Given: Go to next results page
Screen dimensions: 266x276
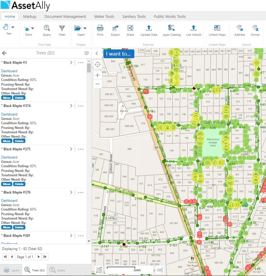Looking at the screenshot, I should click(x=39, y=257).
